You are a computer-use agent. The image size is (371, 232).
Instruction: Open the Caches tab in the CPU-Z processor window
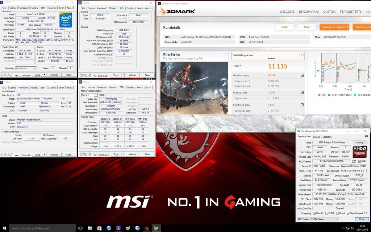click(x=13, y=8)
